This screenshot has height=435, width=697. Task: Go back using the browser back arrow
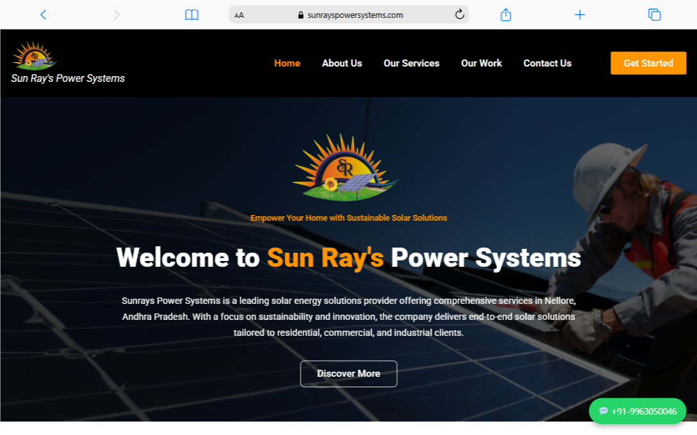coord(43,15)
